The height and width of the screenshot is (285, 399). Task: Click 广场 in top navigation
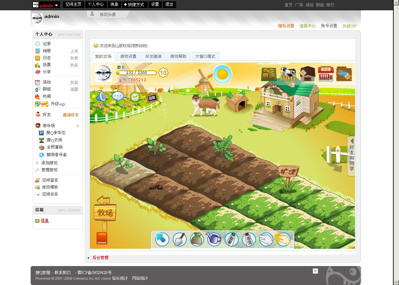click(x=299, y=5)
